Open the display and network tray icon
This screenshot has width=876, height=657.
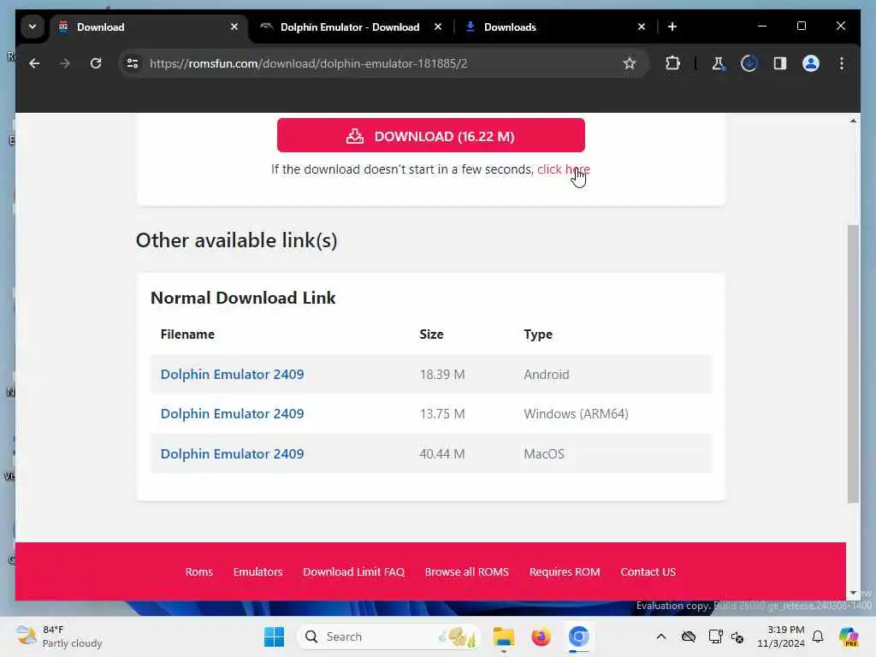(715, 636)
